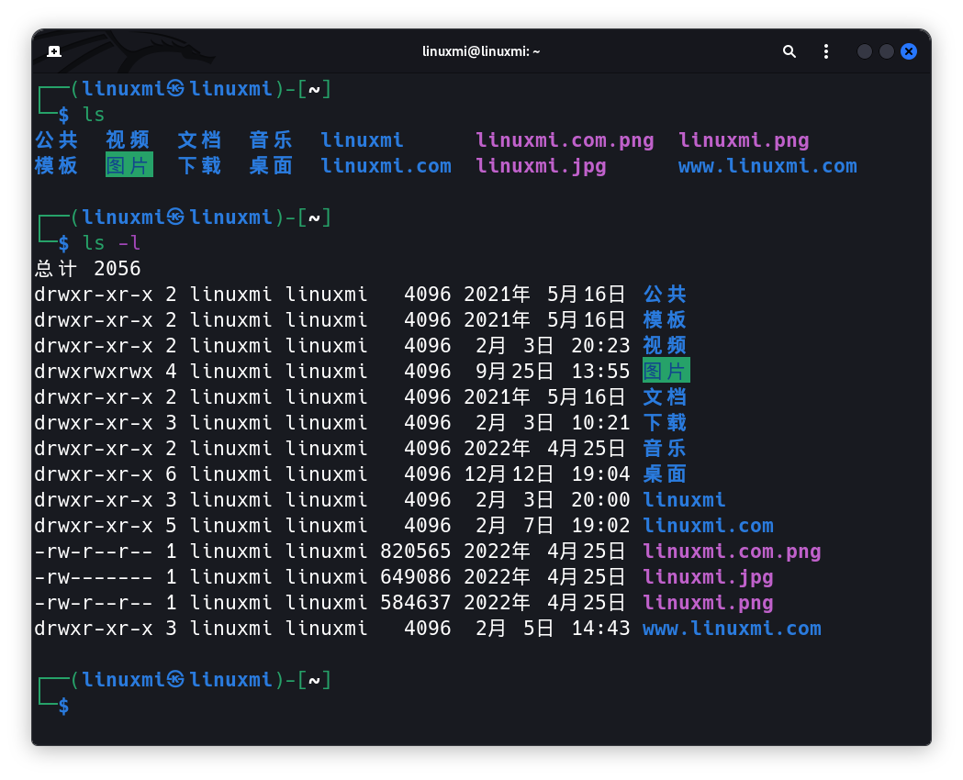This screenshot has width=963, height=780.
Task: Click the drwxrwxrwx permissions string
Action: point(94,372)
